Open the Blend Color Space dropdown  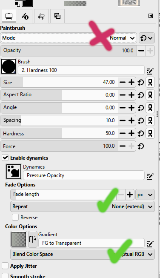[x=83, y=254]
